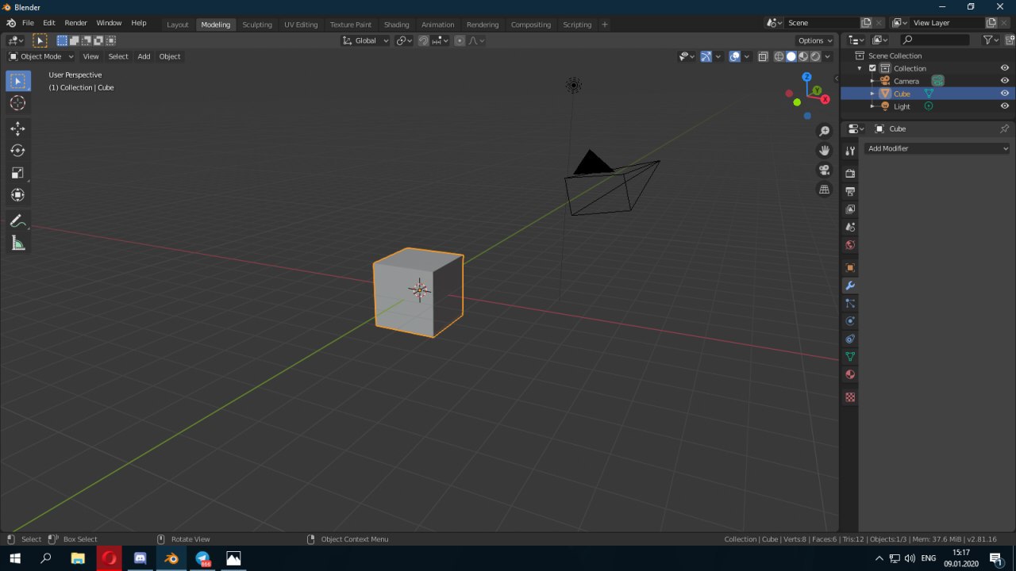
Task: Open Scene Properties tab
Action: pos(850,227)
